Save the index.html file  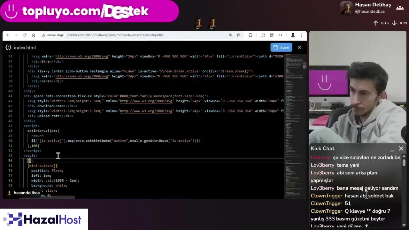point(281,47)
